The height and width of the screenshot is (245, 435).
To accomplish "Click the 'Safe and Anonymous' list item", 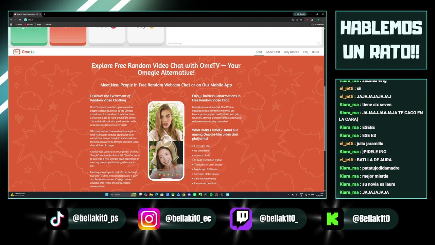I will click(x=205, y=179).
